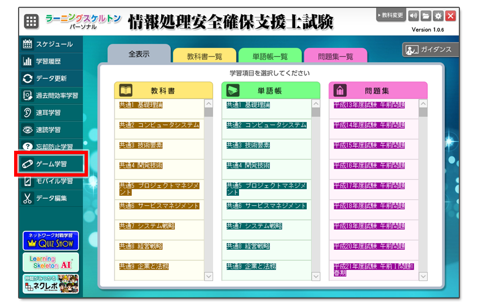
Task: Select 共通5 プロジェクトマネジメント in 教科書 list
Action: (x=159, y=190)
